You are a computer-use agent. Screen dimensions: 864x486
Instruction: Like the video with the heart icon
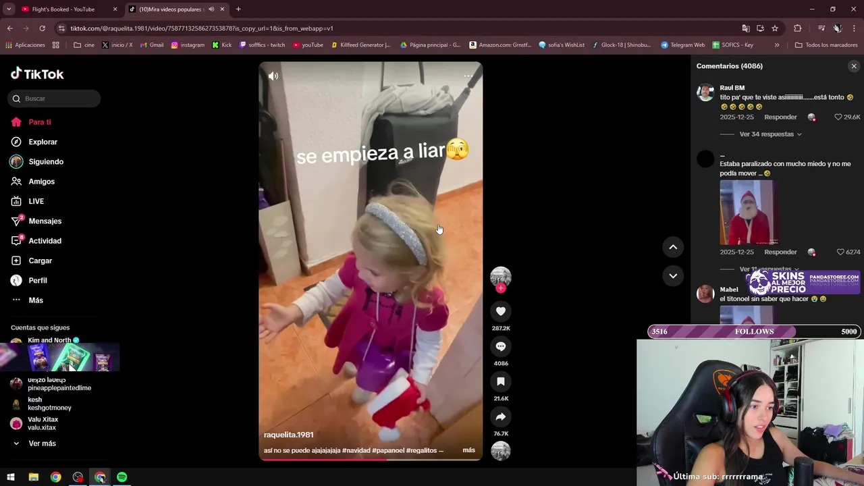[x=501, y=311]
